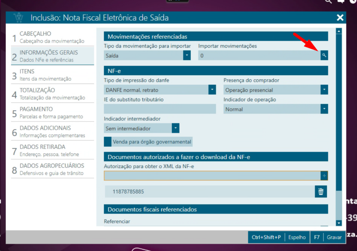
Task: Open the Presença do comprador dropdown
Action: click(x=324, y=90)
